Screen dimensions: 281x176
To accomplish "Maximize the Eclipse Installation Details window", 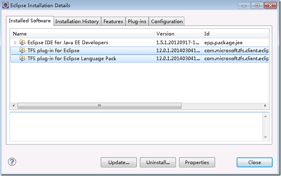I will pos(257,5).
